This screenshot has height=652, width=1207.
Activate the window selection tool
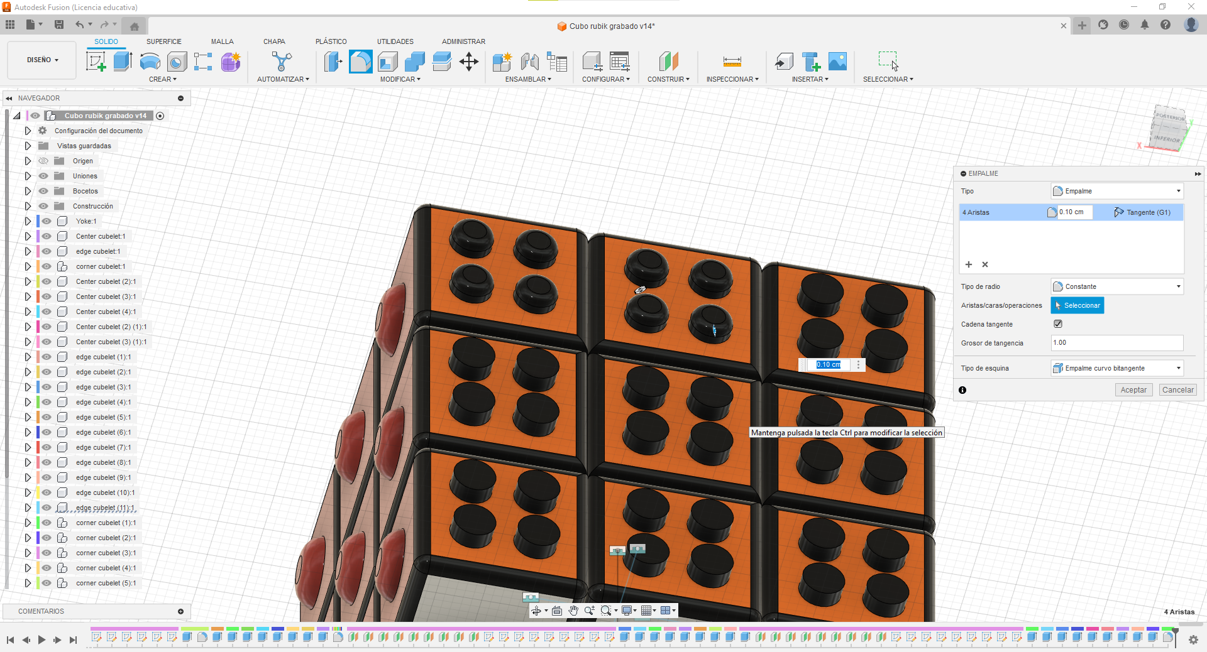[888, 62]
